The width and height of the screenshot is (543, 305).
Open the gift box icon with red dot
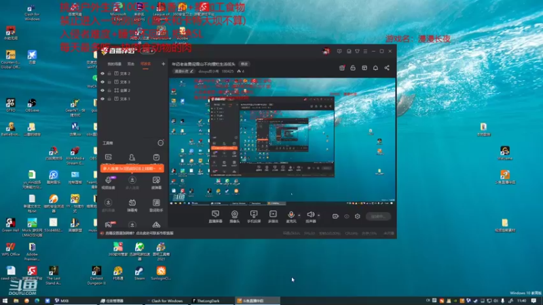[x=342, y=68]
